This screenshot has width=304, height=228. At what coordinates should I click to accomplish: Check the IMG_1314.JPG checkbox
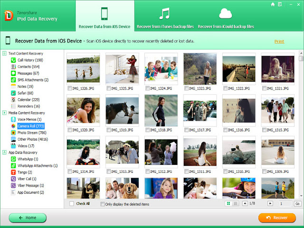click(x=69, y=171)
